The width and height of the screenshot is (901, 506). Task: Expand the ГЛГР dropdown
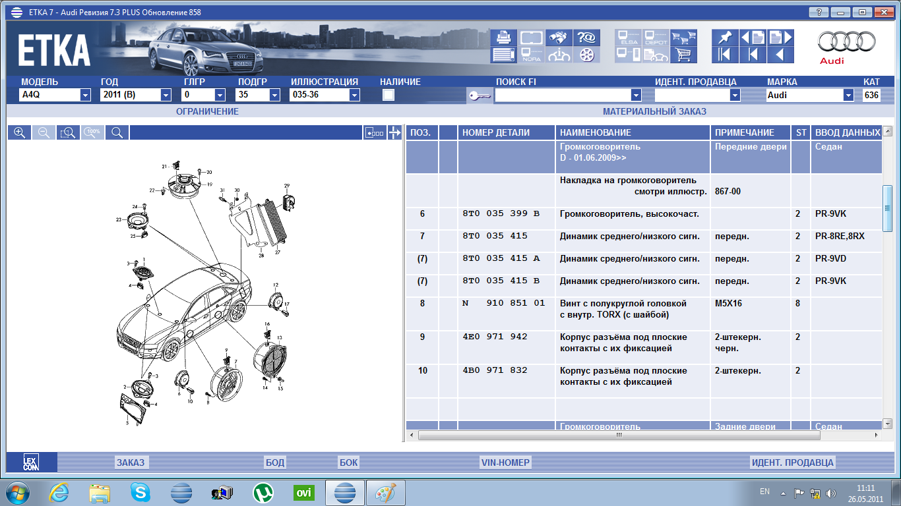[x=221, y=95]
